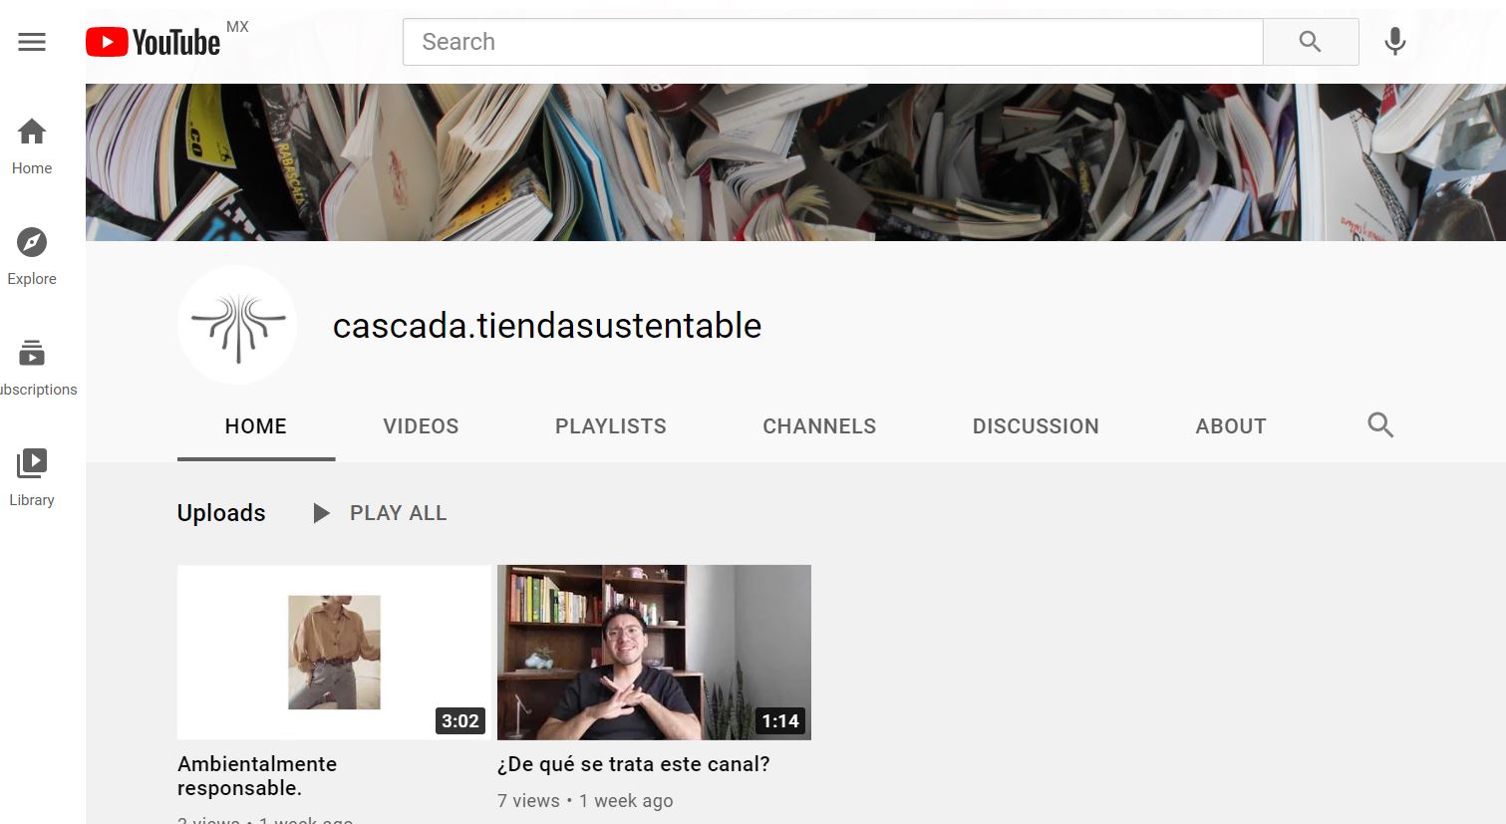Open the ABOUT tab
The height and width of the screenshot is (824, 1506).
(1231, 426)
